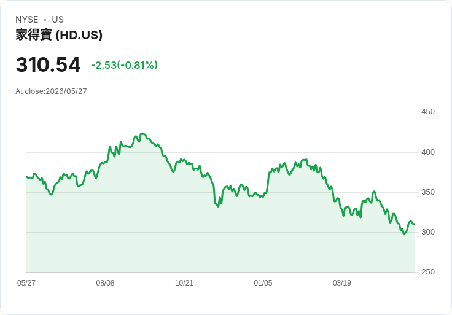Click the 350 price axis label
The image size is (452, 315).
[x=428, y=192]
